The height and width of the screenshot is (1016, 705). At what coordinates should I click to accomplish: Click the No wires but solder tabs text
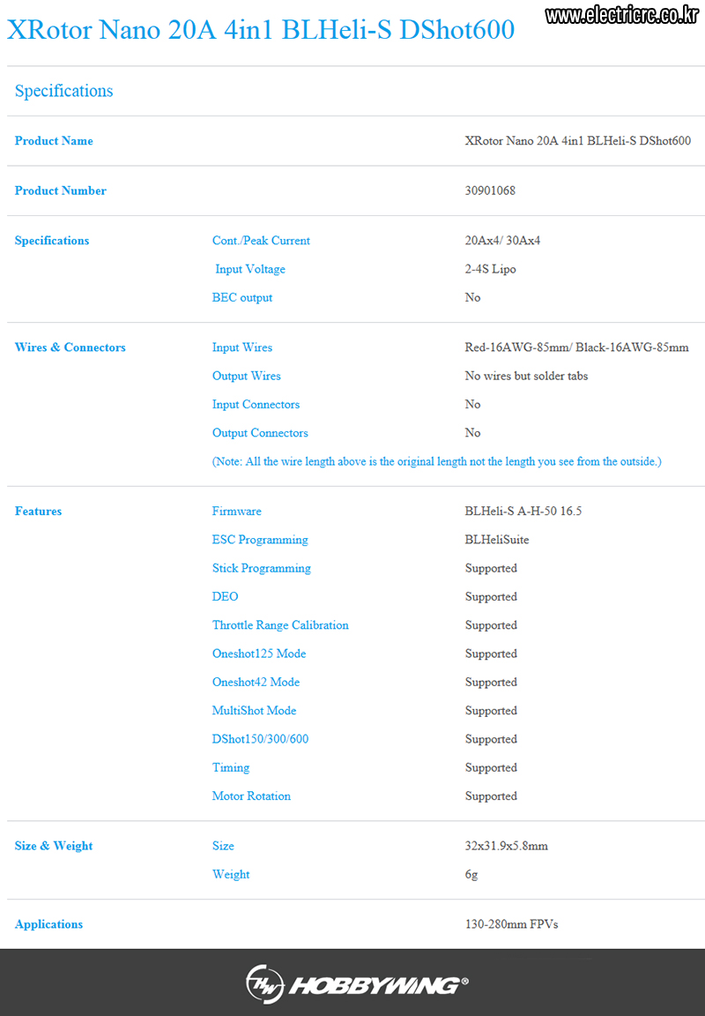(526, 376)
